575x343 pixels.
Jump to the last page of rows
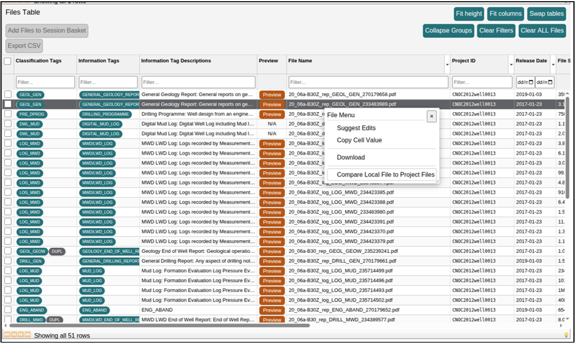click(x=28, y=334)
